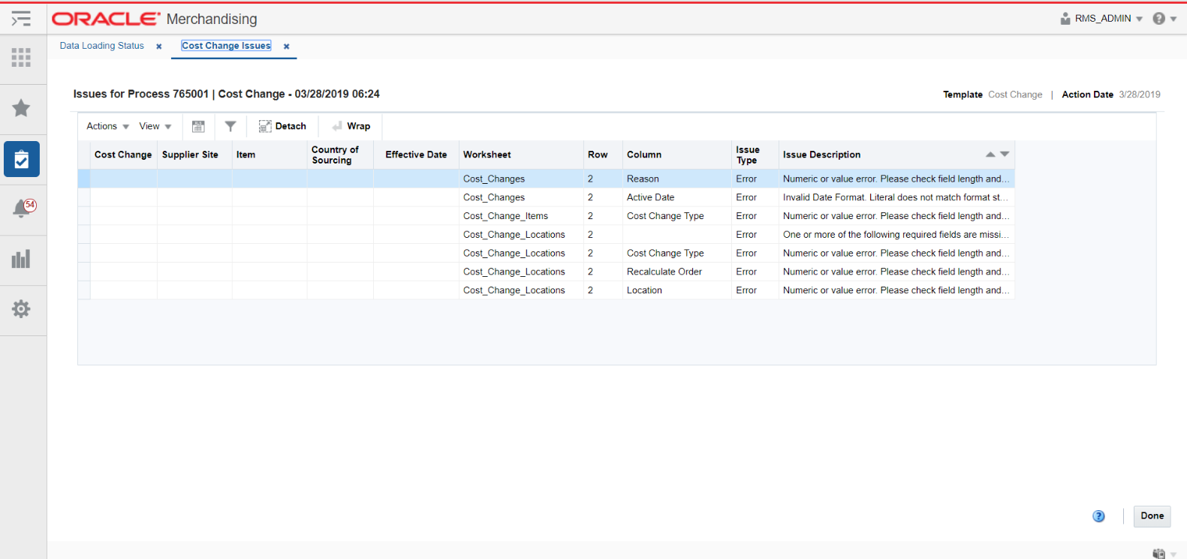Click the Action Date 3/28/2019 value
Viewport: 1187px width, 559px height.
1140,95
